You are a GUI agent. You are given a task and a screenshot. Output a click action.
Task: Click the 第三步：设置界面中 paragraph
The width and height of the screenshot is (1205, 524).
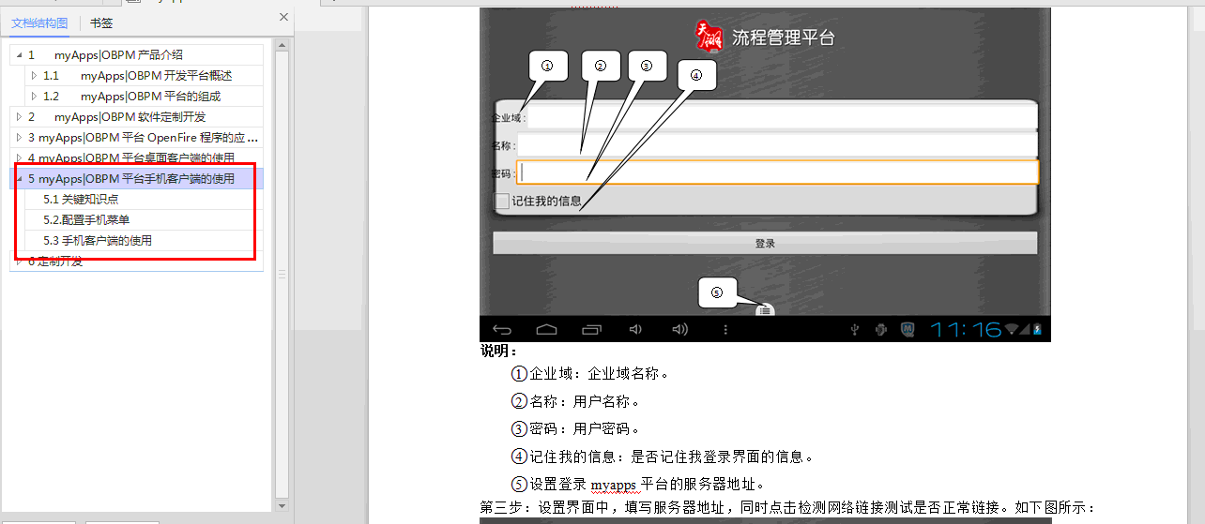click(x=788, y=507)
